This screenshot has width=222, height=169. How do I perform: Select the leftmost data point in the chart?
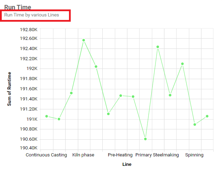[x=47, y=116]
